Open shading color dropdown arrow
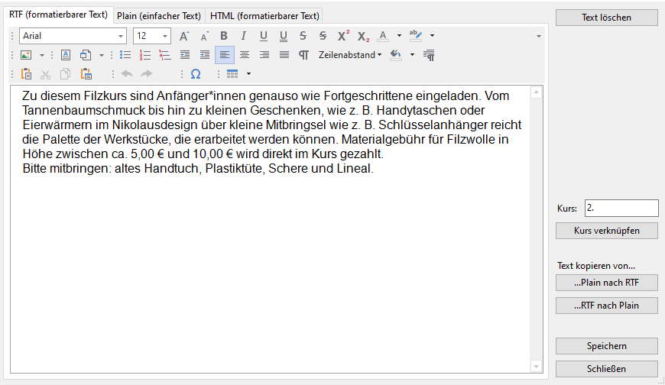Viewport: 665px width, 385px height. [x=412, y=55]
